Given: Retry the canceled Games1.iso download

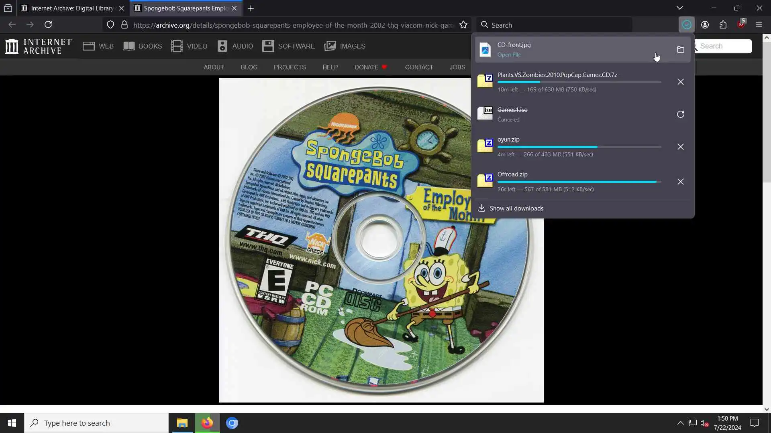Looking at the screenshot, I should [x=680, y=114].
